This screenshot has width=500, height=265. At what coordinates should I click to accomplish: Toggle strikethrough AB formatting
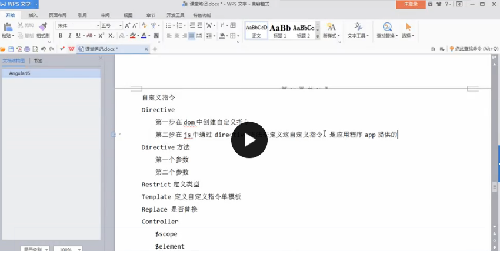coord(89,36)
